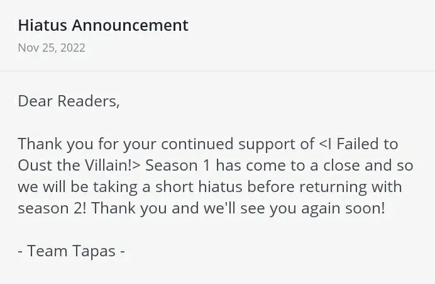Select the "- Team Tapas -" signature
Screen dimensions: 435x284
click(x=71, y=251)
